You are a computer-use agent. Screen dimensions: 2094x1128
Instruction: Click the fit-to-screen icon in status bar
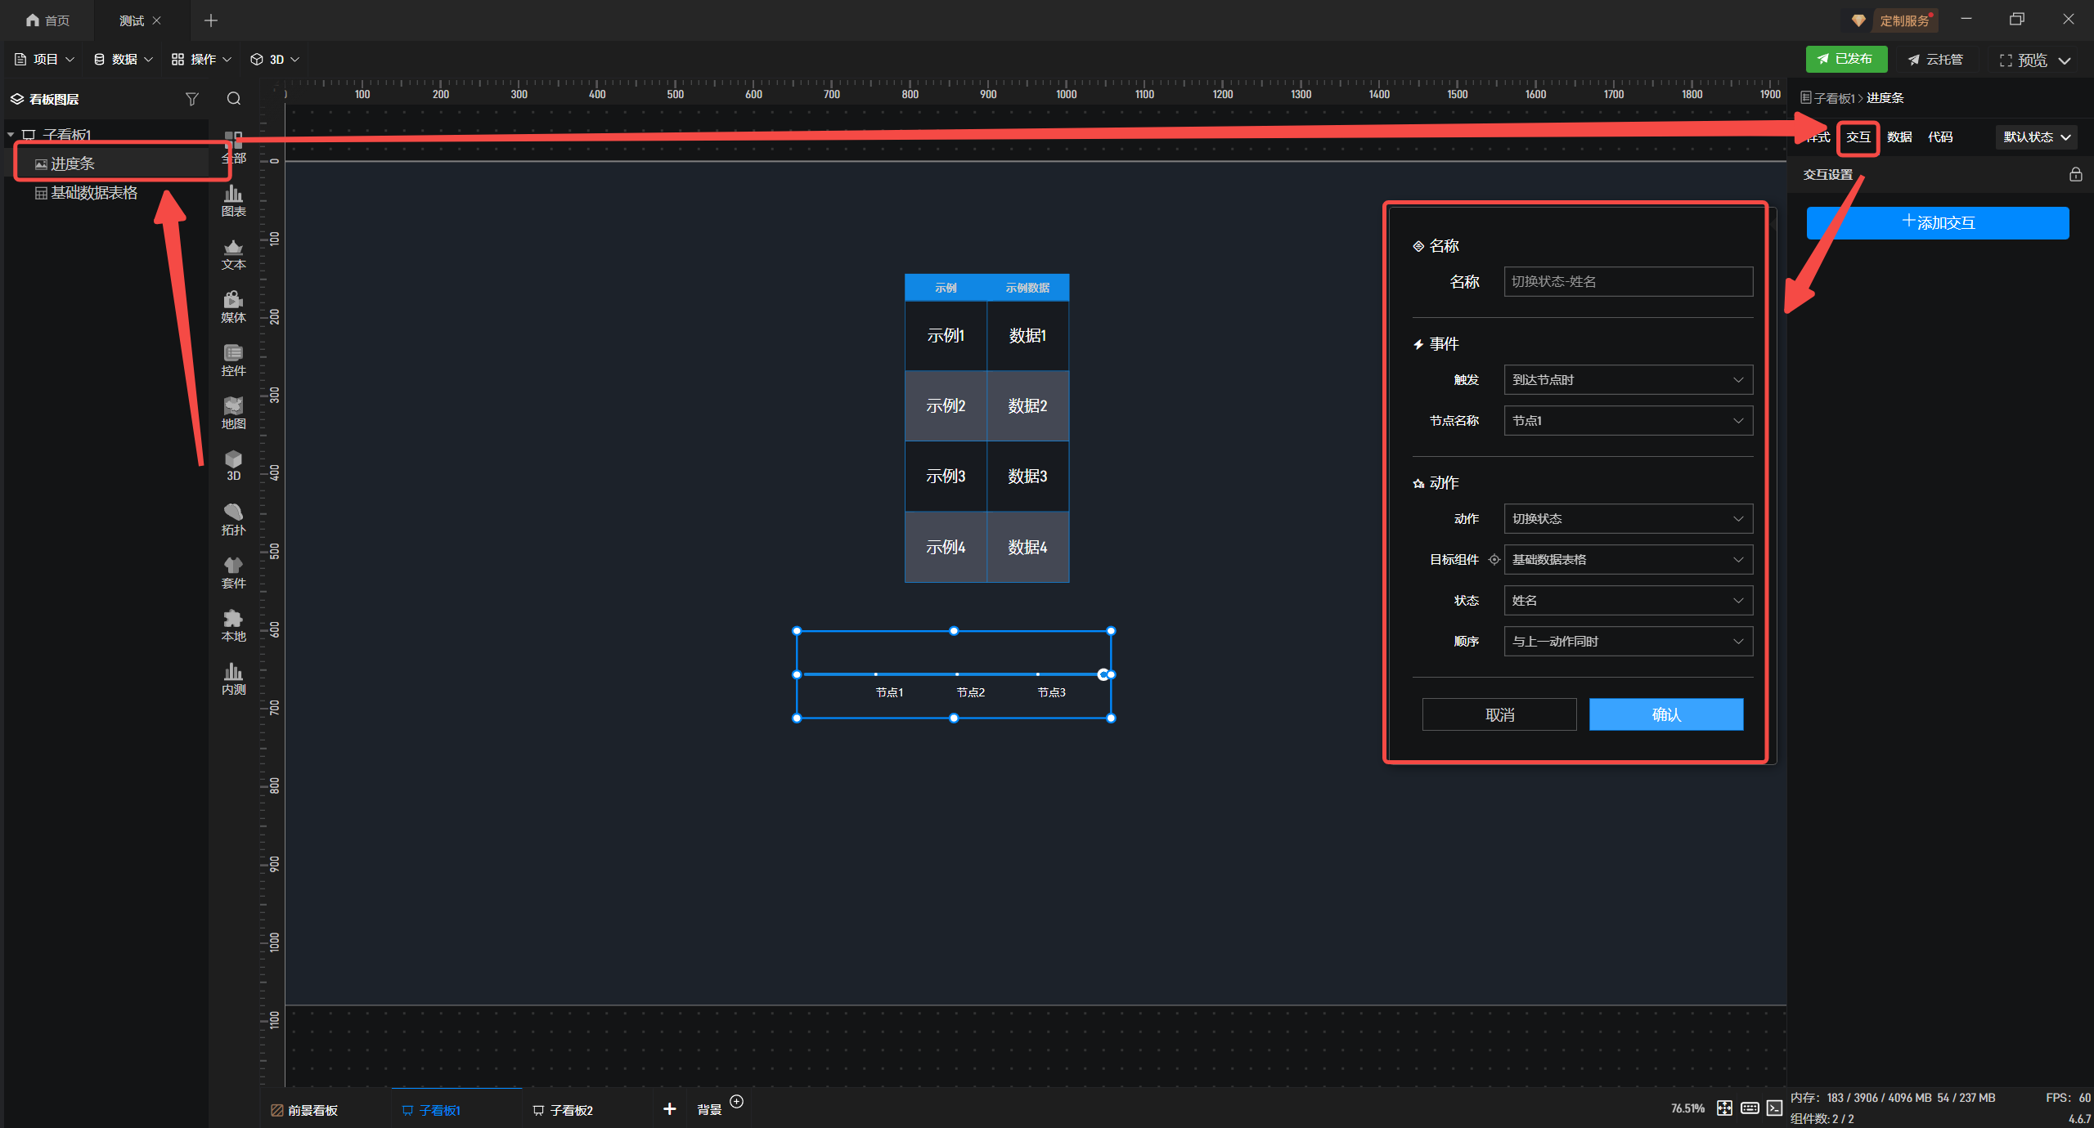point(1724,1108)
